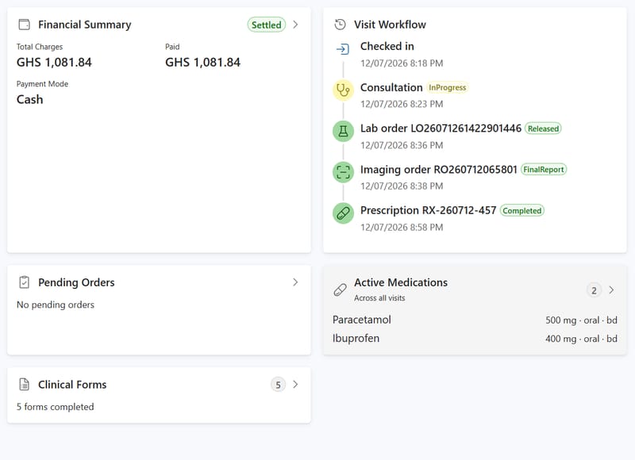Open the Pending Orders card title
This screenshot has height=460, width=635.
(76, 282)
